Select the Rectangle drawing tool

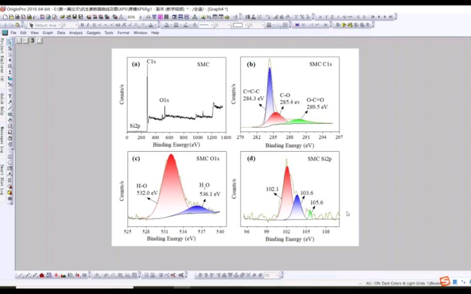tap(10, 114)
